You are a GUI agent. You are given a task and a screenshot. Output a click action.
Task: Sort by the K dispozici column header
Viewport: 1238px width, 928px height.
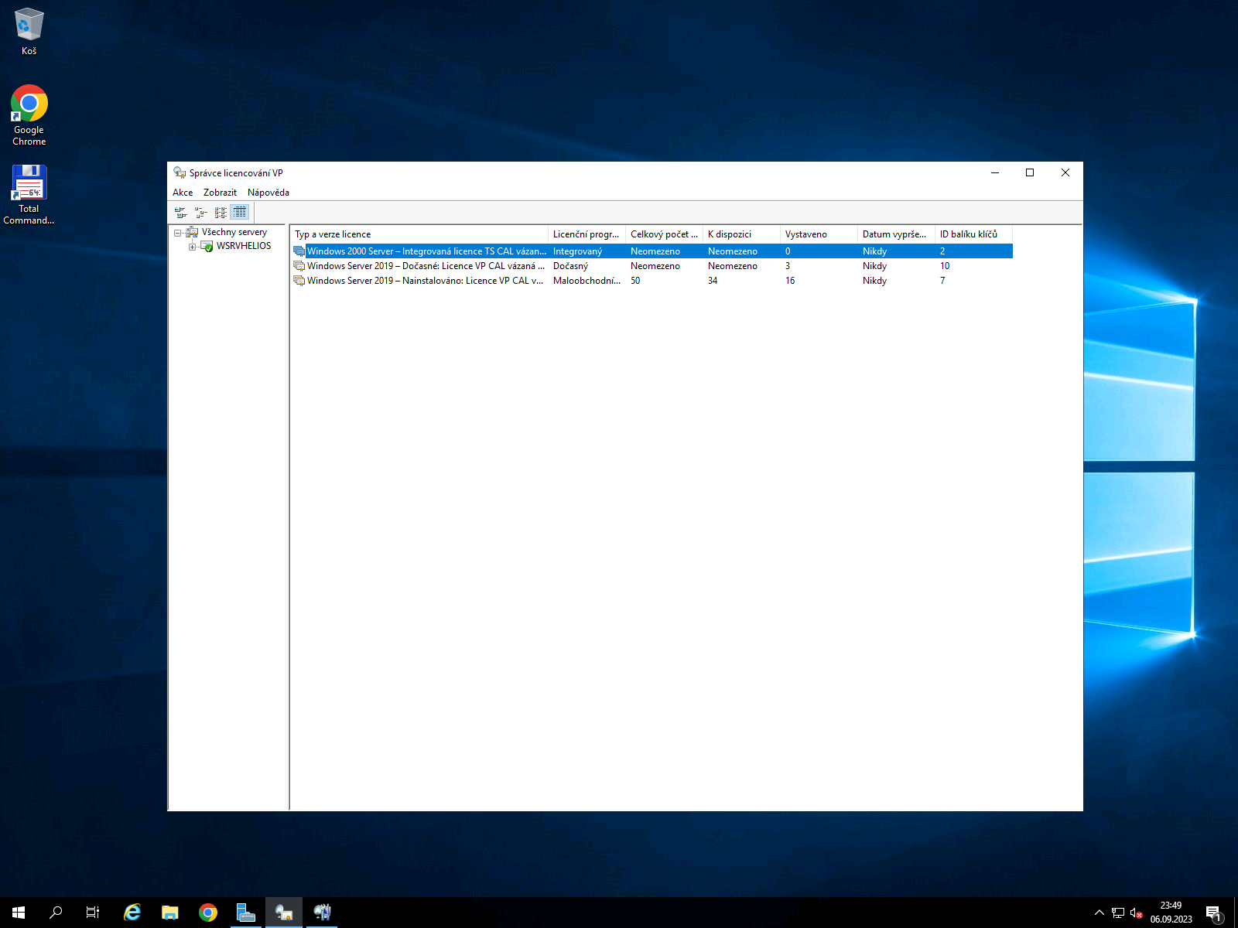click(728, 234)
